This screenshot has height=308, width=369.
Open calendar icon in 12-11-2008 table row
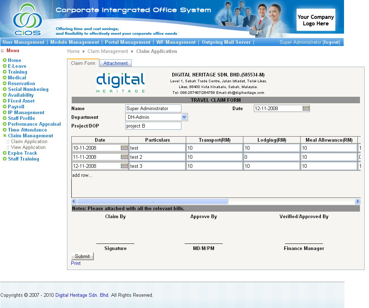click(x=124, y=166)
